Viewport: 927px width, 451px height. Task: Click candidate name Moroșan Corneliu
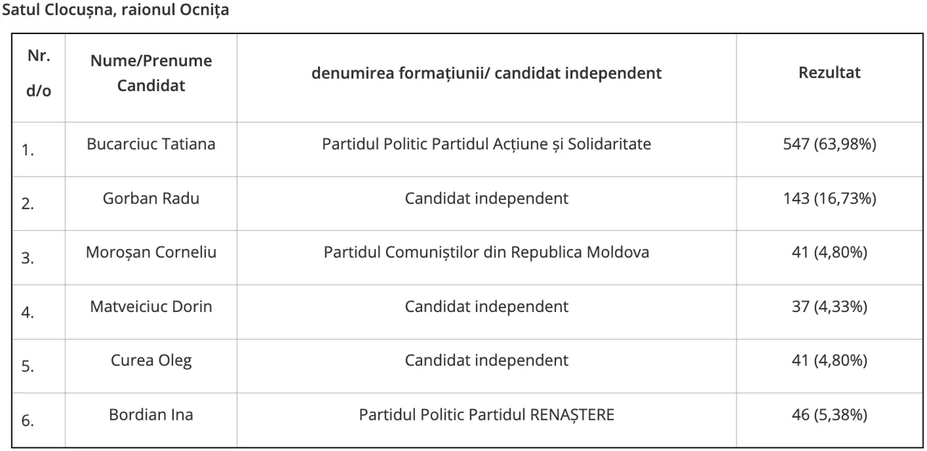tap(151, 253)
